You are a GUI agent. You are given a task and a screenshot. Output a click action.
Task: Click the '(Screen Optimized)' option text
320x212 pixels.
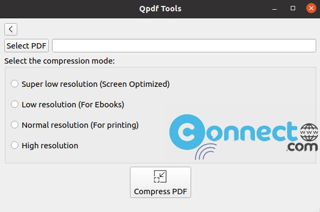tap(135, 84)
